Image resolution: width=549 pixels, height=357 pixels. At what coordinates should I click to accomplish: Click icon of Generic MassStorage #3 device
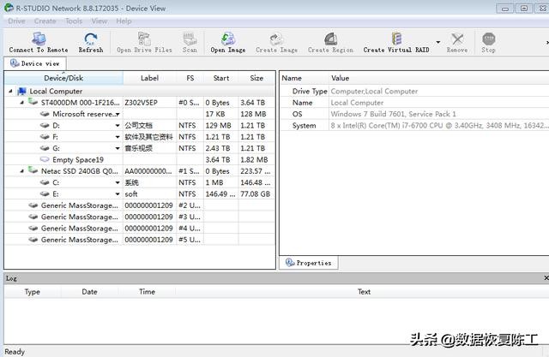coord(33,217)
